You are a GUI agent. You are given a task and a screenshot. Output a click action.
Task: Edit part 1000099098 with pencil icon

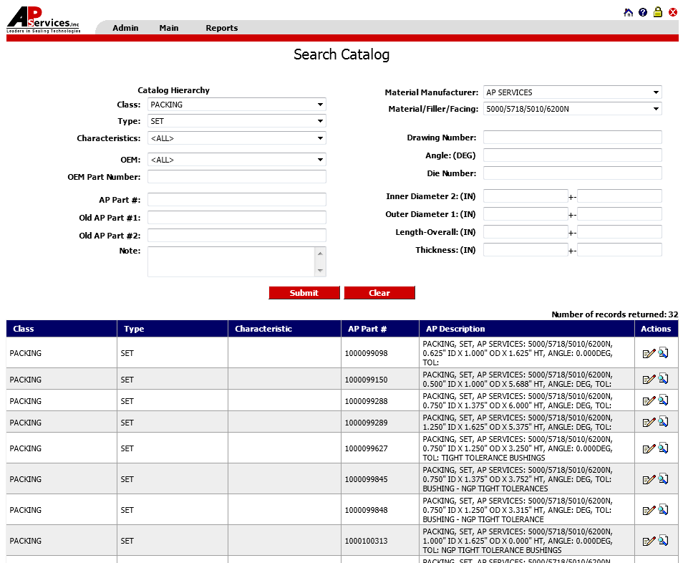[x=649, y=353]
